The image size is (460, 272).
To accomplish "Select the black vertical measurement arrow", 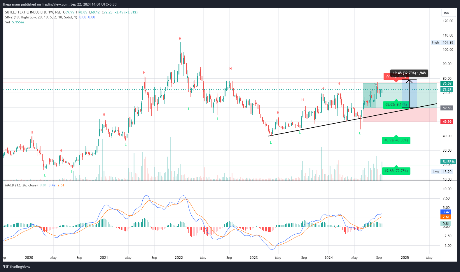I will click(x=409, y=94).
